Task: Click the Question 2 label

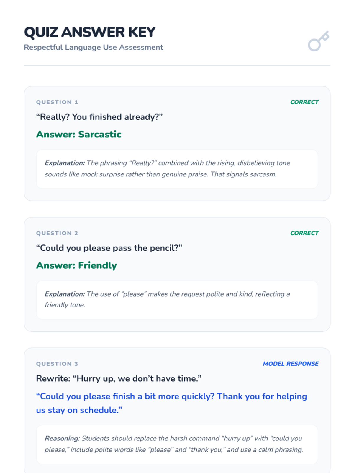Action: point(57,233)
